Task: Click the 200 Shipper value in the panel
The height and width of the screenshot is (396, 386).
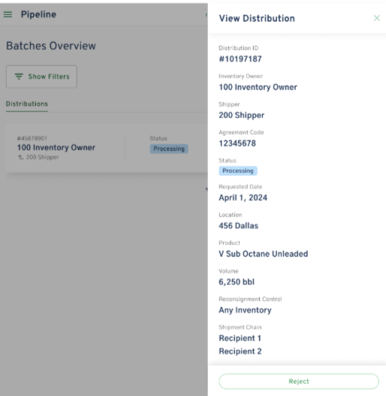Action: coord(241,115)
